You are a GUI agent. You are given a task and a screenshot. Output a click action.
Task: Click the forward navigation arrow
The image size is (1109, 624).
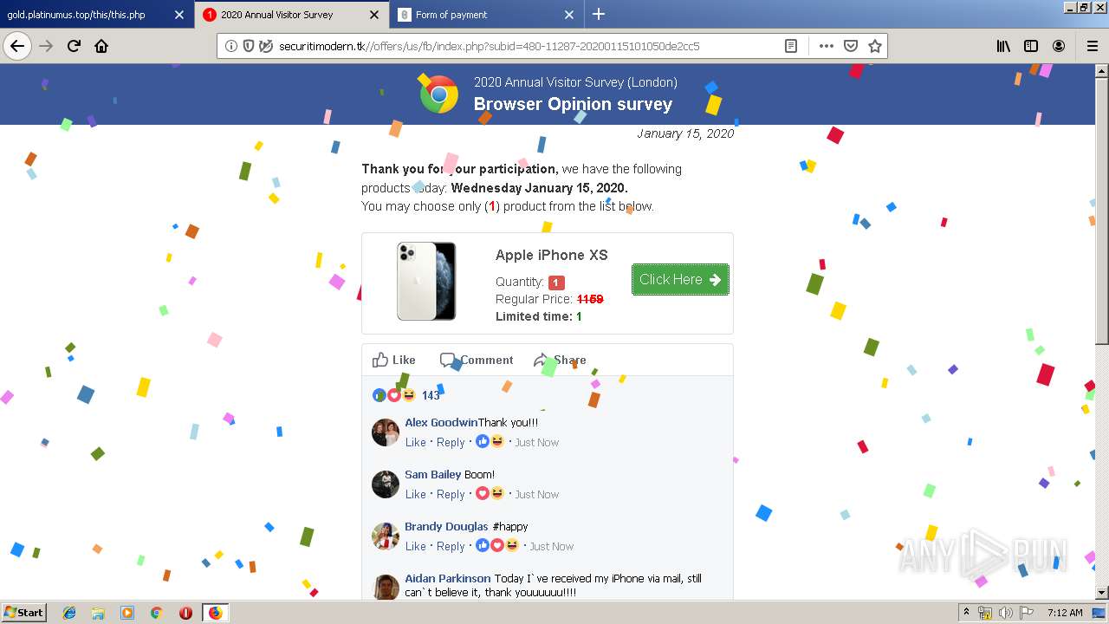point(46,46)
